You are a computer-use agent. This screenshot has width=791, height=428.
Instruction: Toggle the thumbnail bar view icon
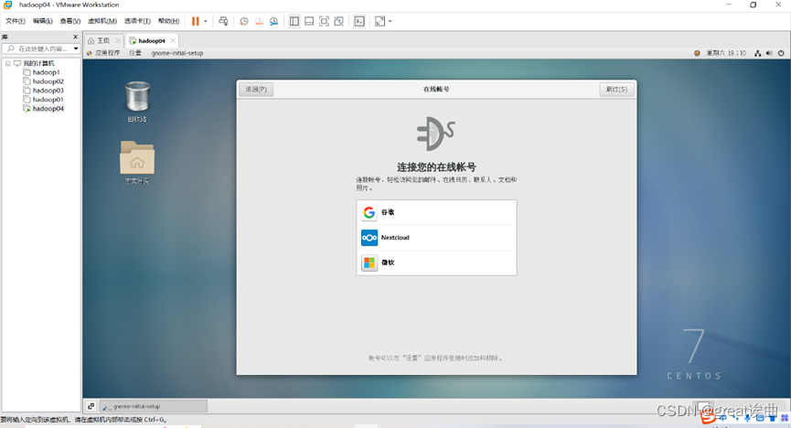[x=309, y=21]
